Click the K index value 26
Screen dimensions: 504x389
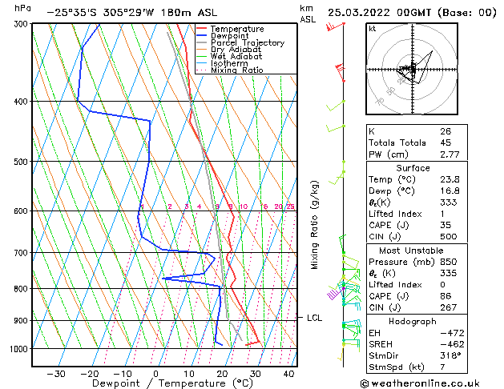pyautogui.click(x=446, y=131)
